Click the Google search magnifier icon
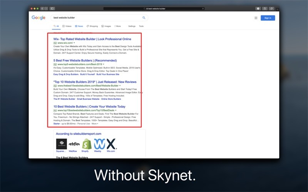 pyautogui.click(x=144, y=18)
